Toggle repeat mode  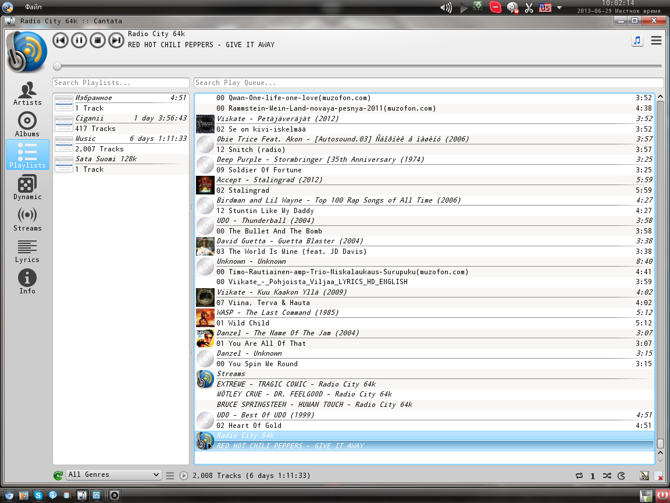point(579,476)
